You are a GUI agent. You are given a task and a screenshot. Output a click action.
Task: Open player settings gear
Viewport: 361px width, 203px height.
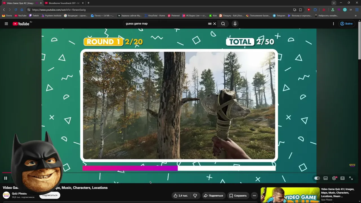(334, 178)
